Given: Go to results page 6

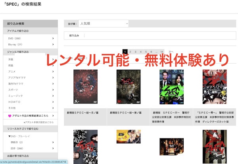Looking at the screenshot, I should pyautogui.click(x=151, y=52).
